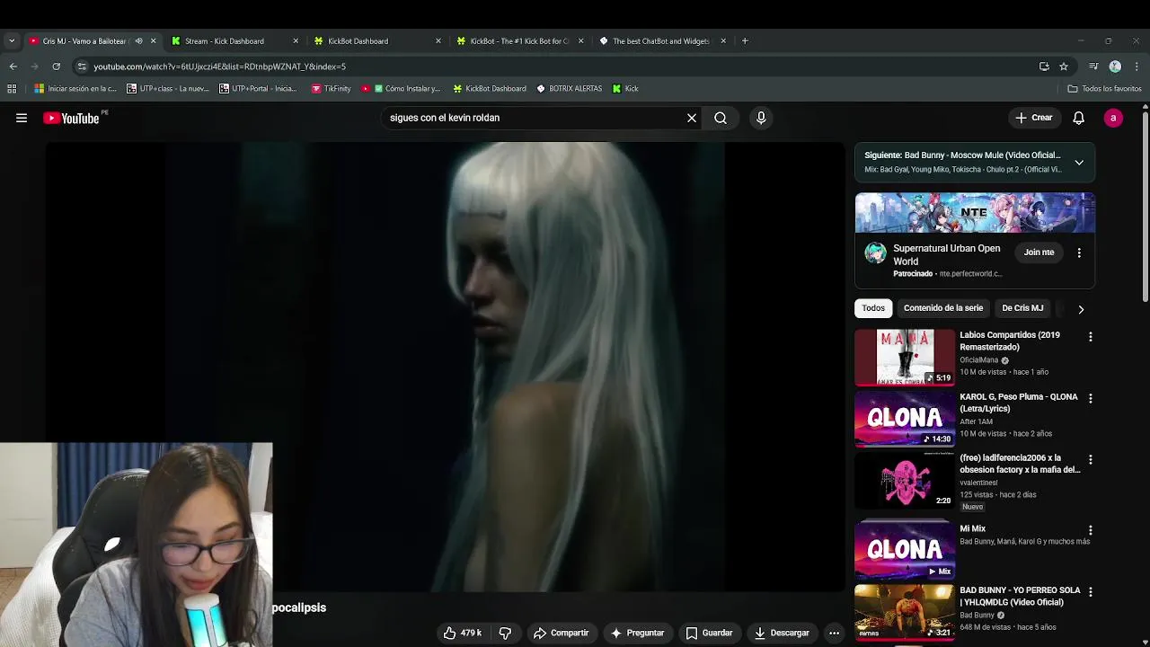Open options for the ladiferencia2006 video

tap(1091, 459)
